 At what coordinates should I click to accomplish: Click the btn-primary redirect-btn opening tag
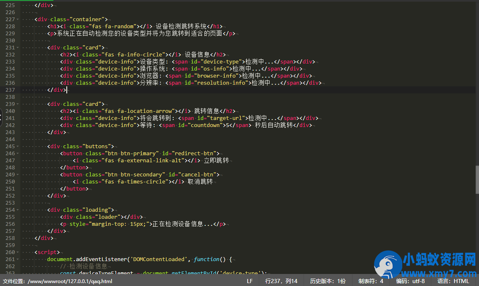140,154
